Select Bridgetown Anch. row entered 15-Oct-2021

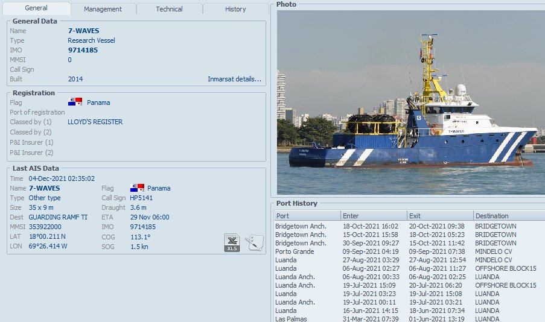(x=409, y=235)
